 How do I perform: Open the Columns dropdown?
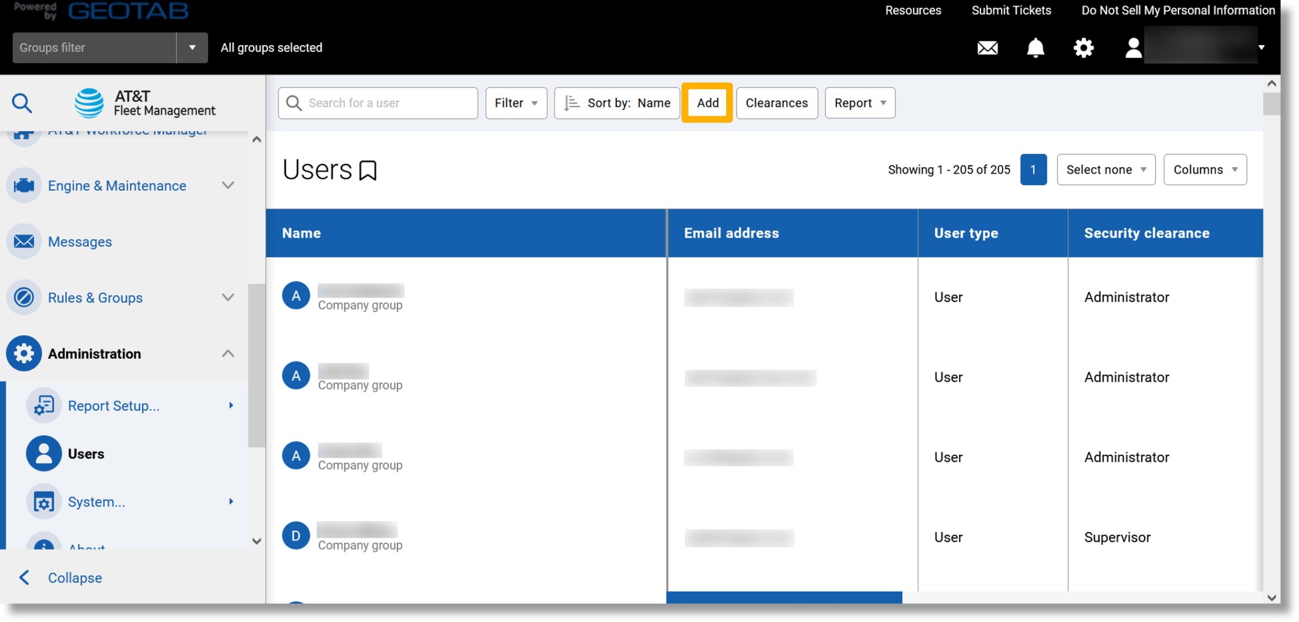click(1205, 169)
